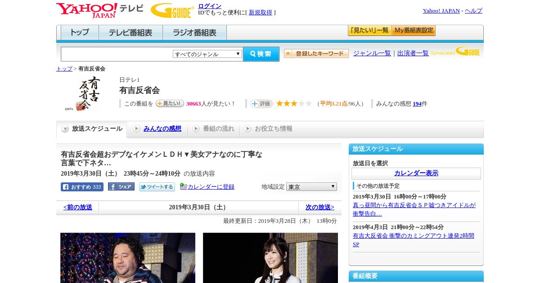540x283 pixels.
Task: Expand the 登録したキーワード dropdown
Action: [316, 53]
